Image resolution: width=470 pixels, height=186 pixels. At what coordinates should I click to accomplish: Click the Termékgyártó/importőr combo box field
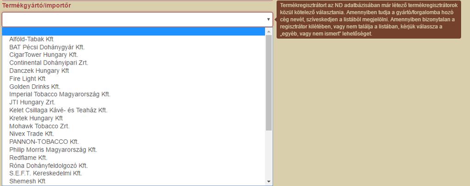(137, 19)
